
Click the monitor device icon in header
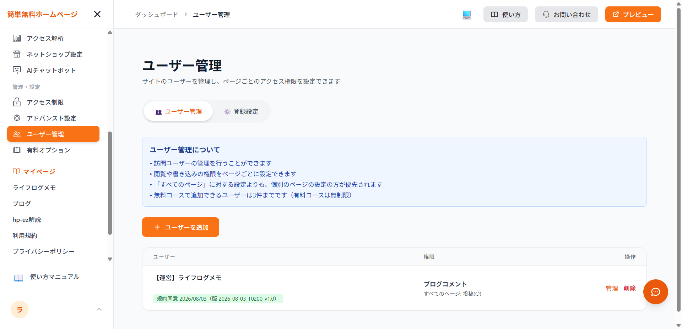(467, 15)
